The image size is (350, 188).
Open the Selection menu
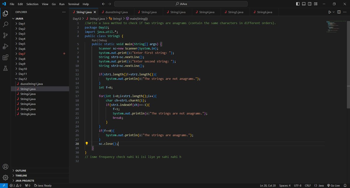click(x=32, y=4)
